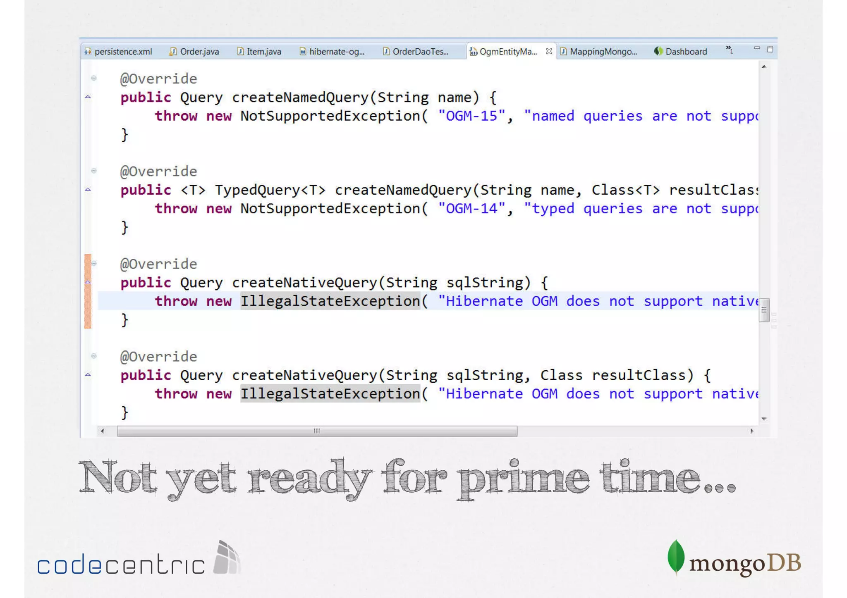Click the "OGM-15" string literal
Viewport: 847px width, 598px height.
point(471,116)
